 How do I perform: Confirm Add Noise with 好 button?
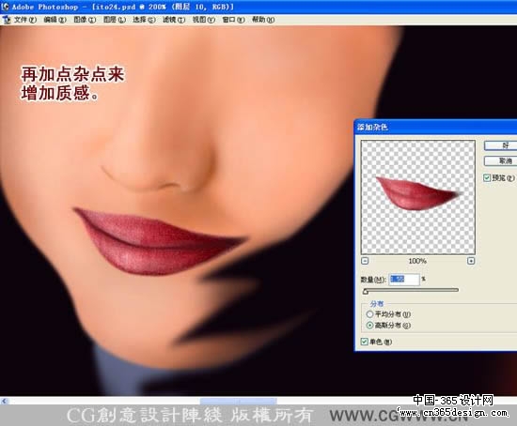(x=500, y=145)
